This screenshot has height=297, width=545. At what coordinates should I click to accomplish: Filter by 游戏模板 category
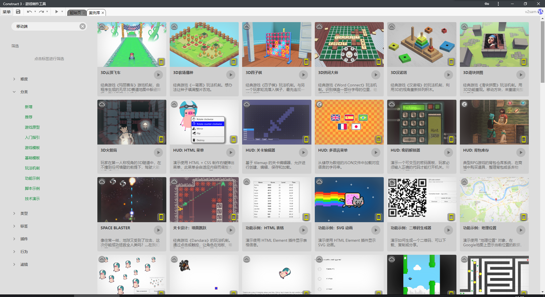click(x=32, y=148)
